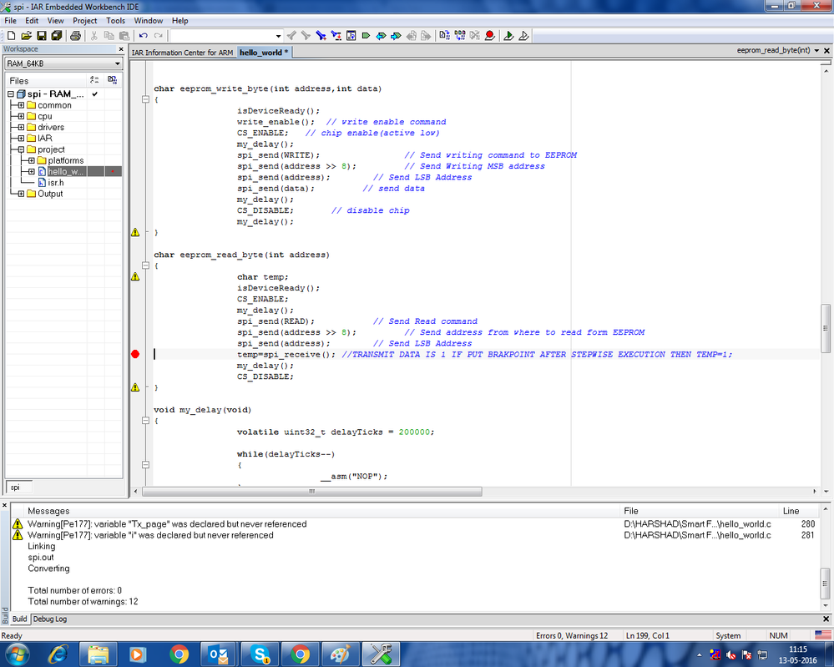Open the Help menu
This screenshot has height=667, width=834.
pyautogui.click(x=179, y=21)
